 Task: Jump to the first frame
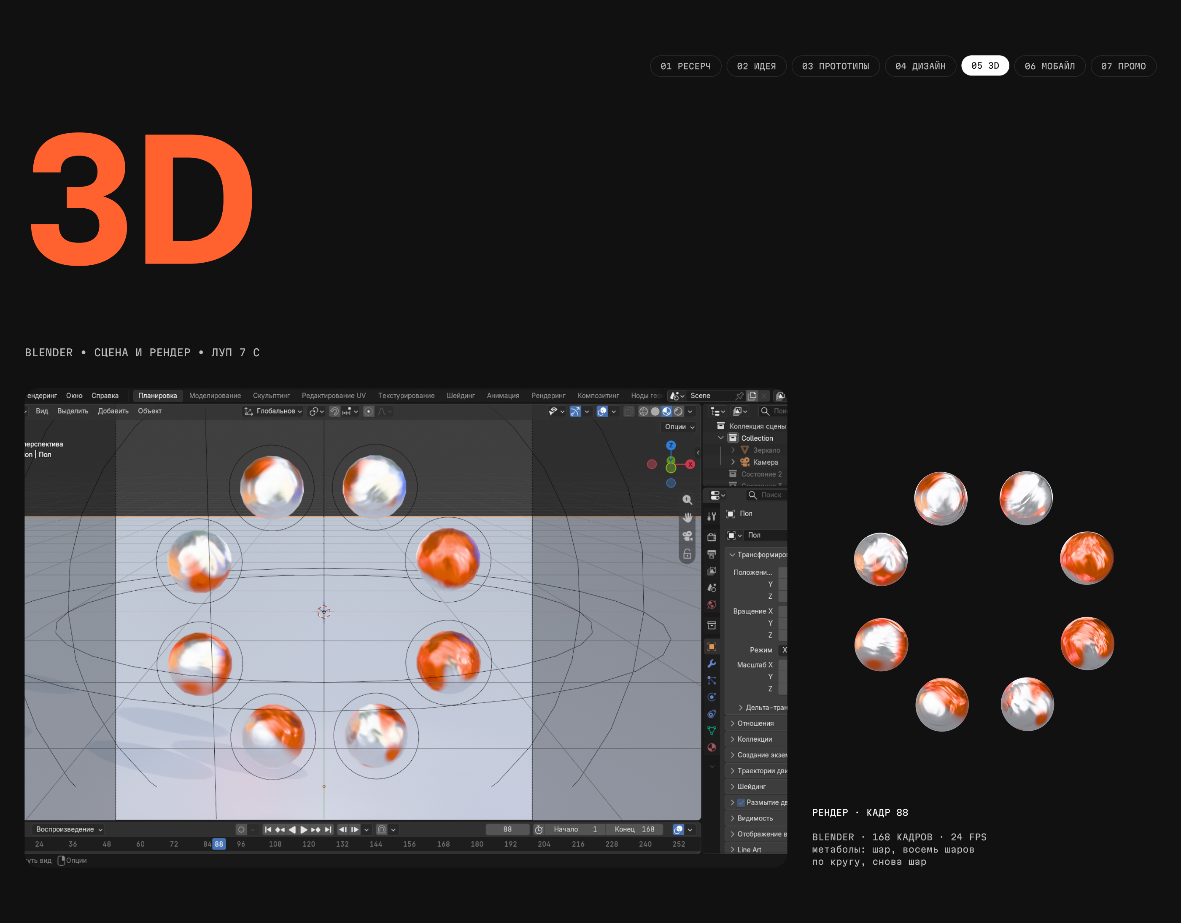(268, 829)
